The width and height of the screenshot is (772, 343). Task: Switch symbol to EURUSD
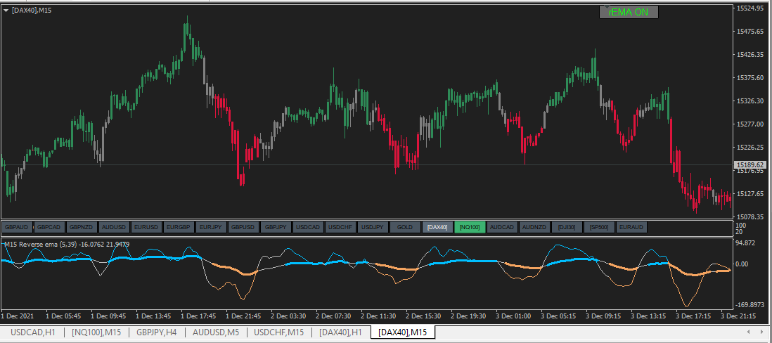coord(146,227)
